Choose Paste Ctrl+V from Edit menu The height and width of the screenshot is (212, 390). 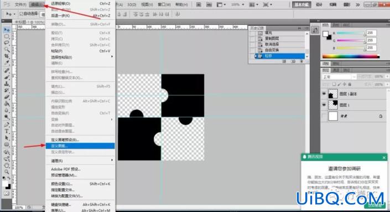point(80,51)
